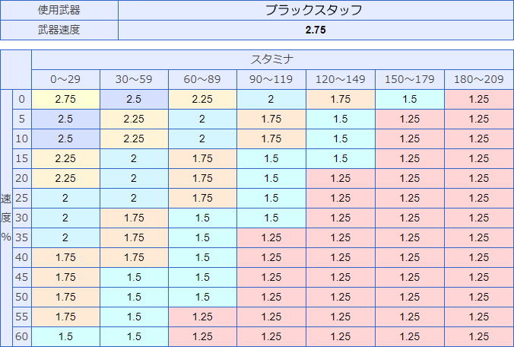Click the 1.5 cell in row 0
Viewport: 514px width, 347px height.
tap(410, 99)
